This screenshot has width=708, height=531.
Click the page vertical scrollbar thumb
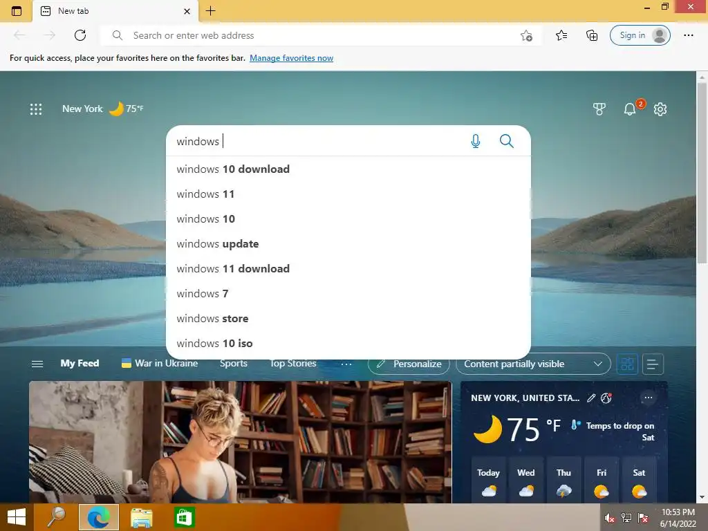[702, 172]
